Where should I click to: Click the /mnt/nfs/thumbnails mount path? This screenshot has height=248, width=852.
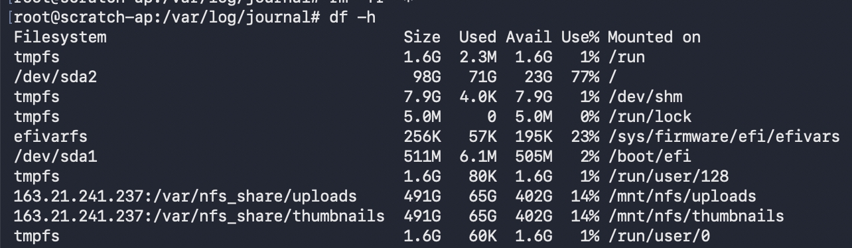coord(695,216)
